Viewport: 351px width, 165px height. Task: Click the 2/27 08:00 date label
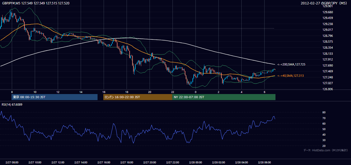pos(12,163)
